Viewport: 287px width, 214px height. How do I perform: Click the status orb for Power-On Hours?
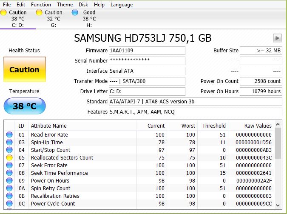(9, 181)
